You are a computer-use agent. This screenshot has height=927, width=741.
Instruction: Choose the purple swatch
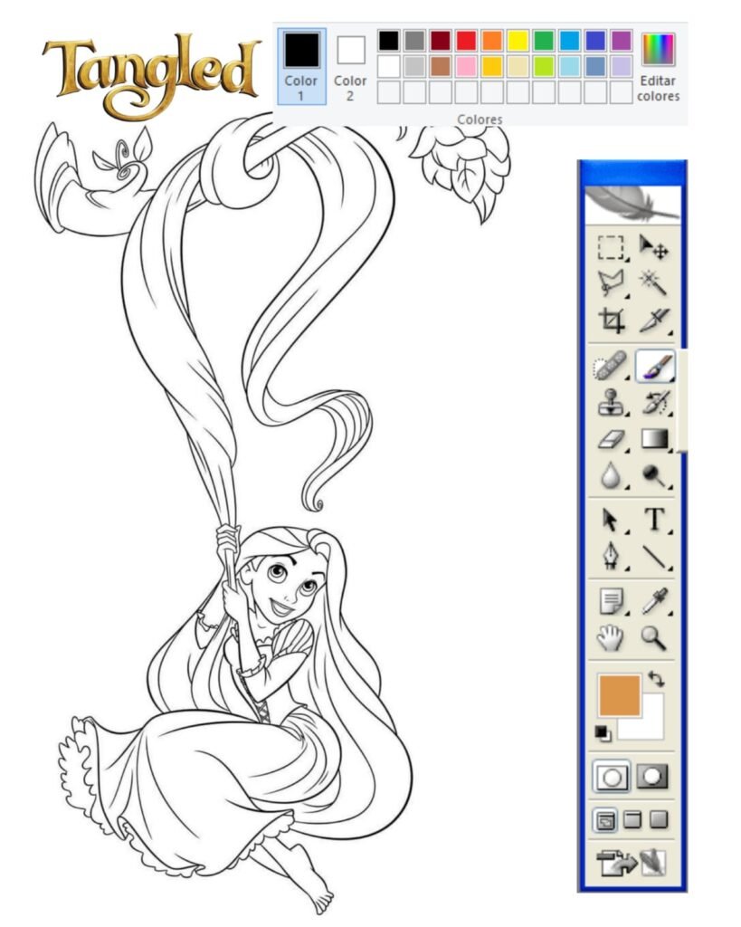(621, 41)
